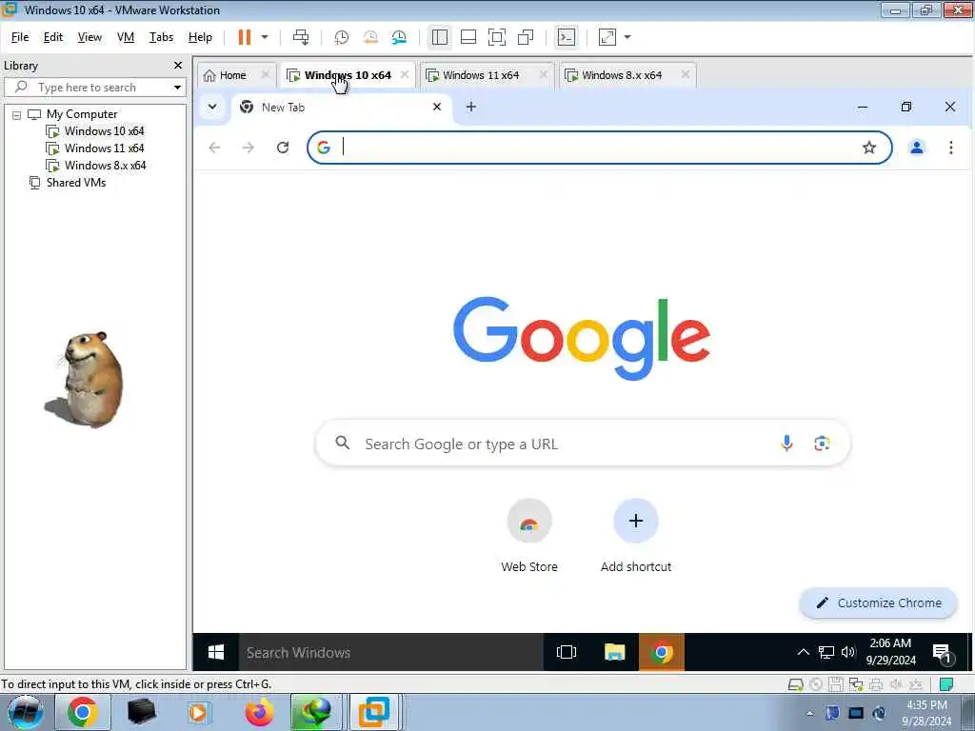Image resolution: width=975 pixels, height=731 pixels.
Task: Click the 'Search Google or type a URL' box
Action: [x=583, y=444]
